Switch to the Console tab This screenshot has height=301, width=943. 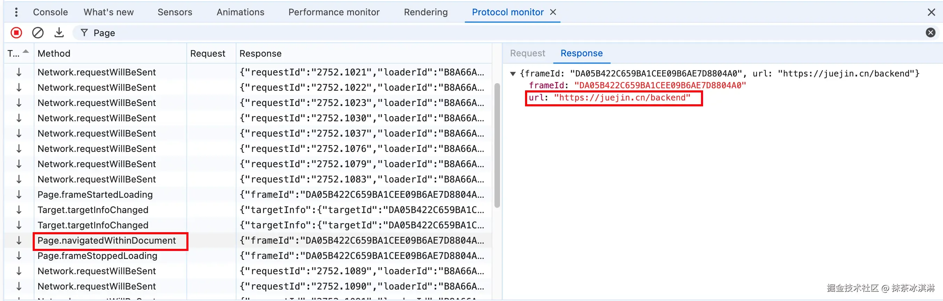click(50, 12)
